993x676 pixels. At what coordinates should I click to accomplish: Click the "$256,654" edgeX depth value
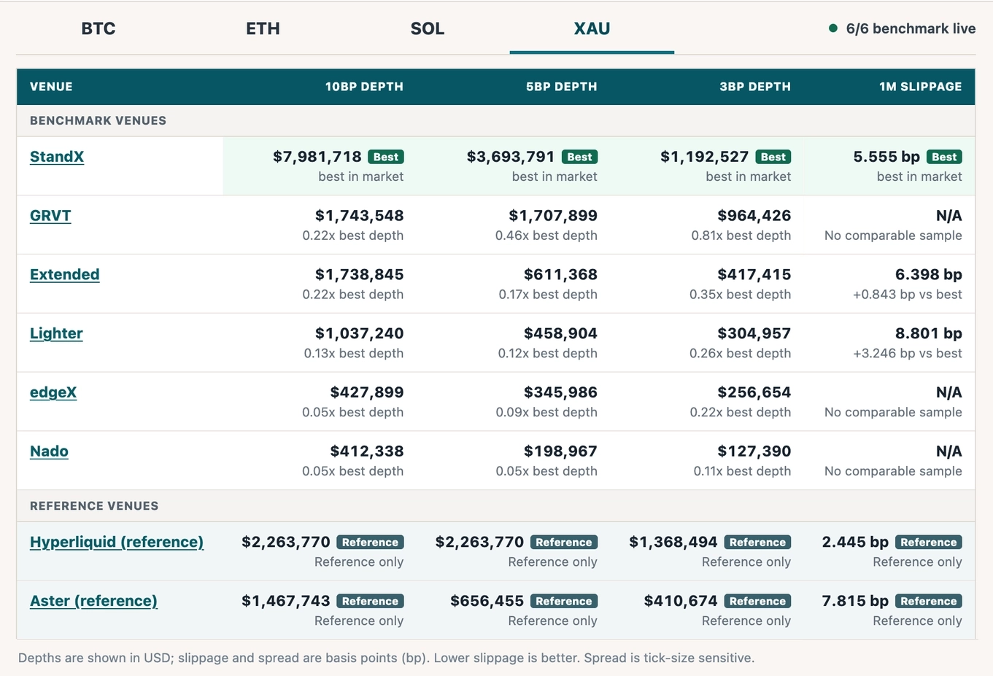click(x=754, y=392)
